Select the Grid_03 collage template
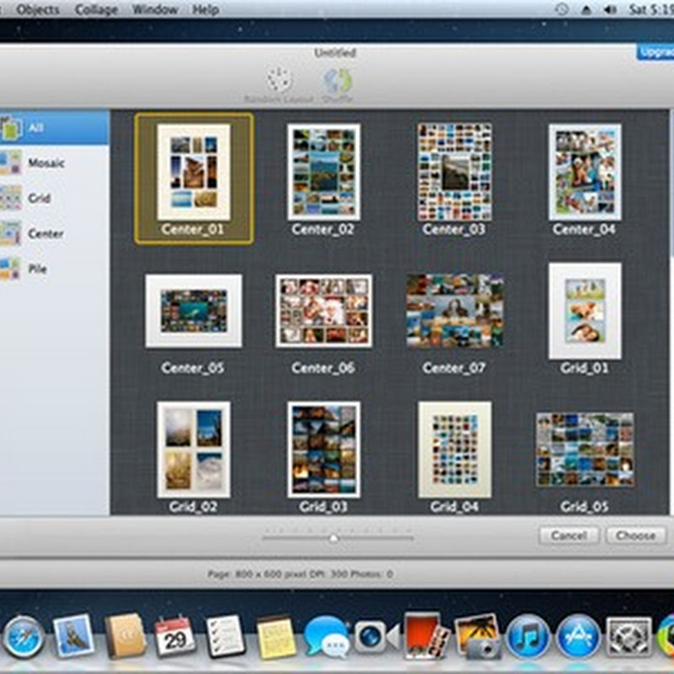This screenshot has height=674, width=674. pyautogui.click(x=324, y=449)
